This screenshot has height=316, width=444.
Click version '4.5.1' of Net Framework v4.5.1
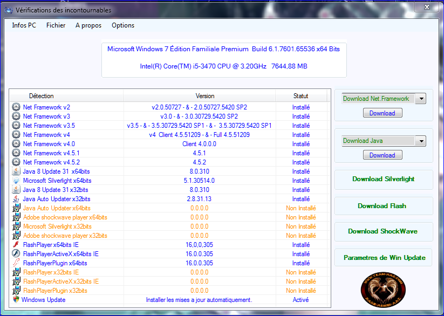point(200,153)
